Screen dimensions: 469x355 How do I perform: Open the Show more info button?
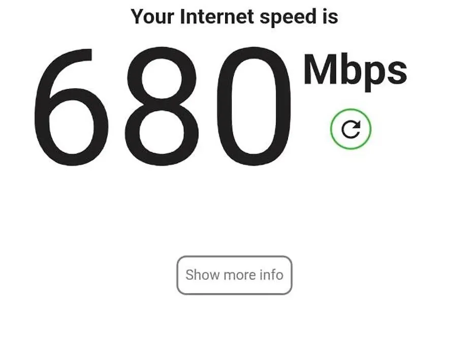pyautogui.click(x=234, y=275)
